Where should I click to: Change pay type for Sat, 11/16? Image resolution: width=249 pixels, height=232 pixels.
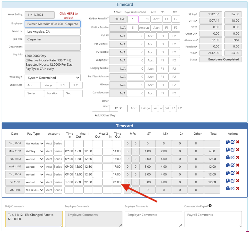click(x=35, y=190)
